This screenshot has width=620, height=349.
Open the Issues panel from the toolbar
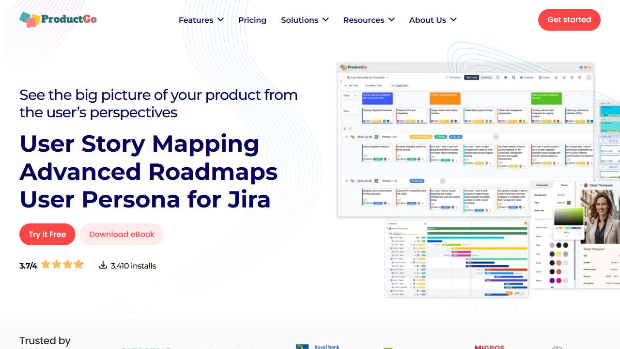[542, 78]
